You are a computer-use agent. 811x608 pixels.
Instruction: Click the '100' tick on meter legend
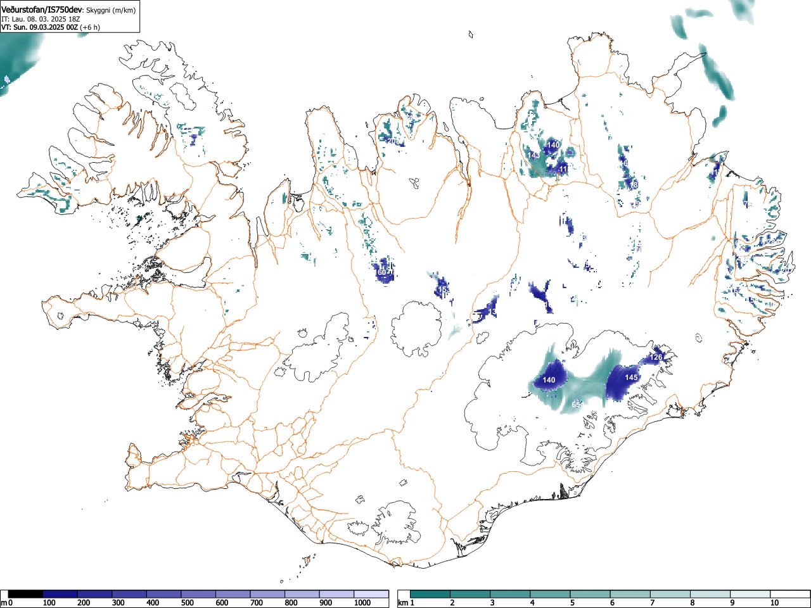point(49,603)
